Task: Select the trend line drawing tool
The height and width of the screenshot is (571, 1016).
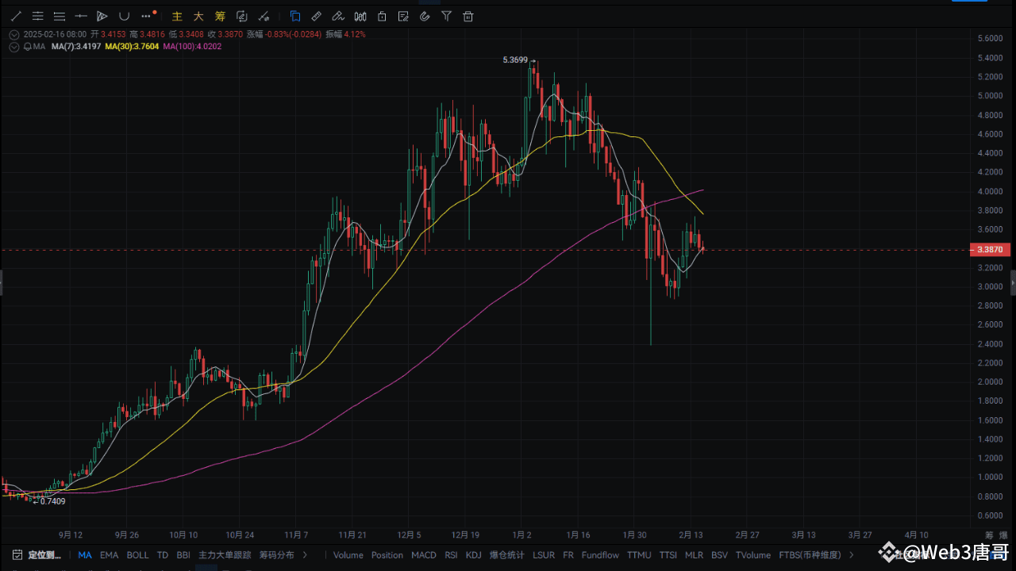Action: pyautogui.click(x=16, y=16)
